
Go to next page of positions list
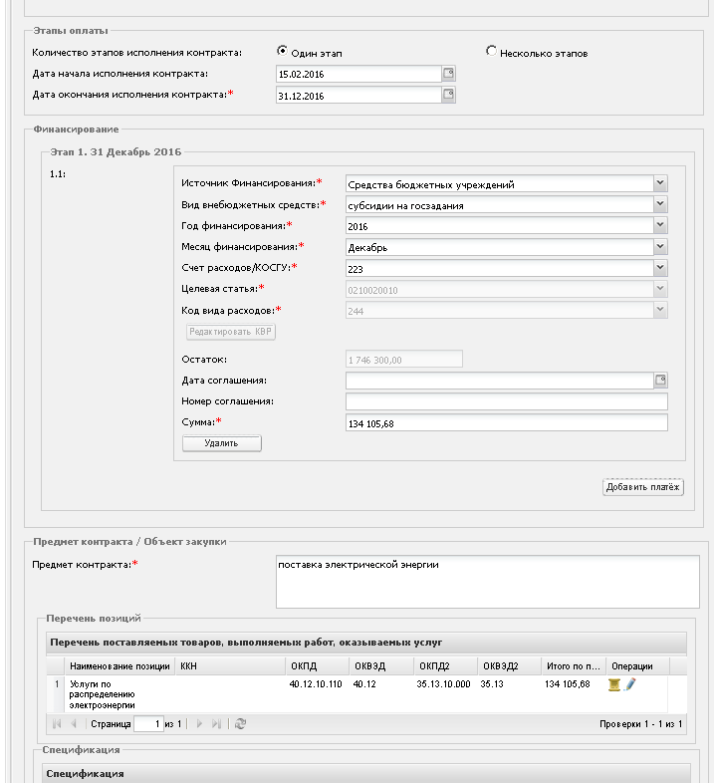click(x=199, y=723)
